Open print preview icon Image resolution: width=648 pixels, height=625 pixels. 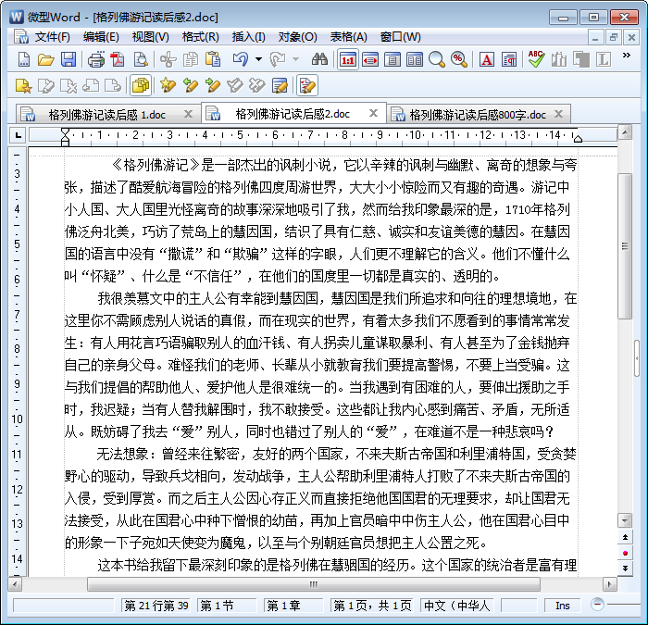tap(141, 60)
